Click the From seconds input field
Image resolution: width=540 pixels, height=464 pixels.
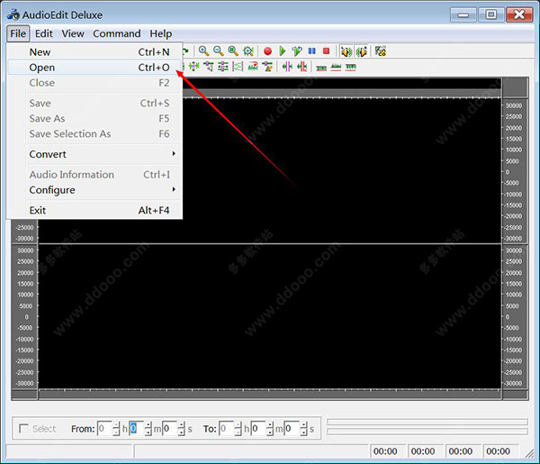[169, 429]
